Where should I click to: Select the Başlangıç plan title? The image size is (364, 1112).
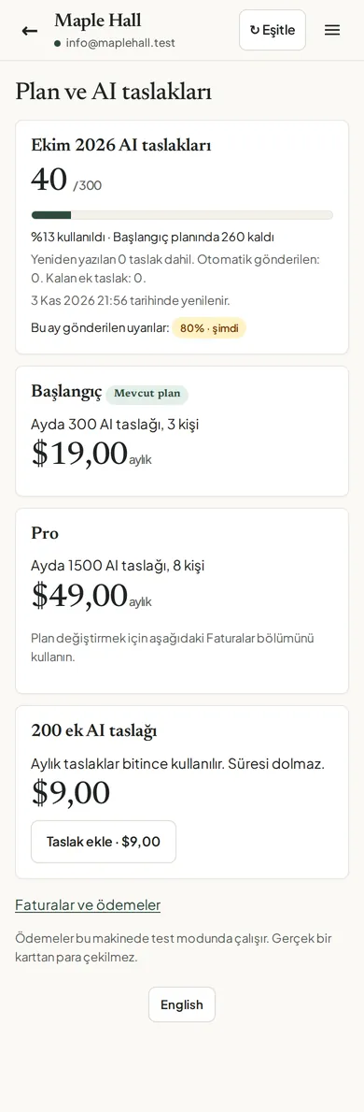pyautogui.click(x=66, y=392)
